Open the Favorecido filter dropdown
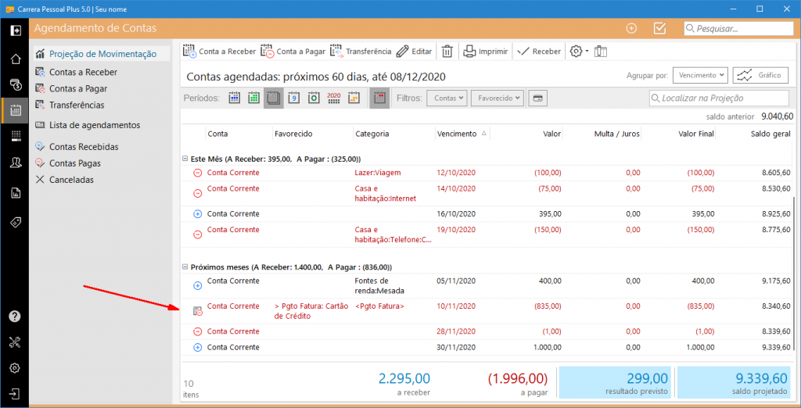This screenshot has height=408, width=801. 497,98
